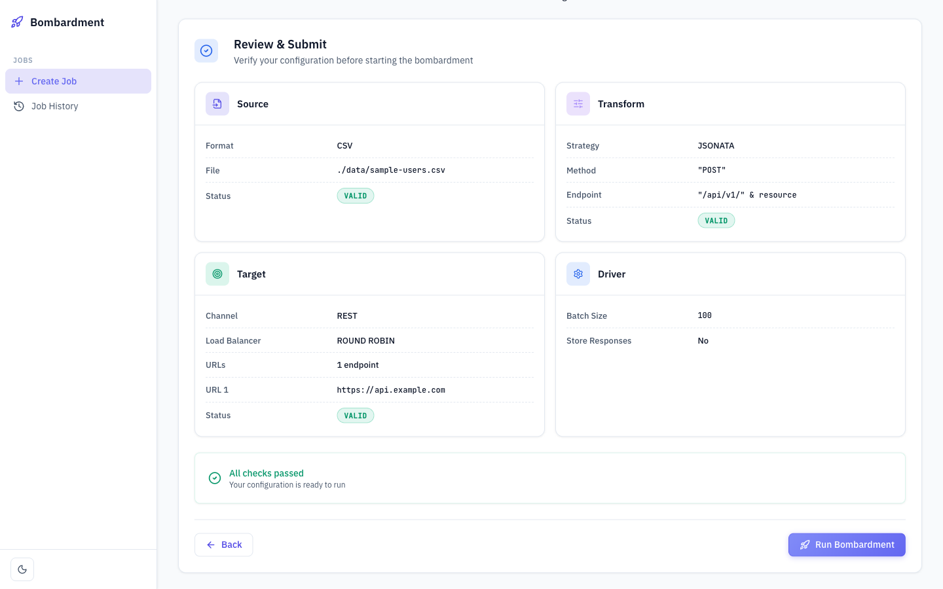Click the Review & Submit check circle icon
Image resolution: width=943 pixels, height=589 pixels.
click(x=206, y=50)
